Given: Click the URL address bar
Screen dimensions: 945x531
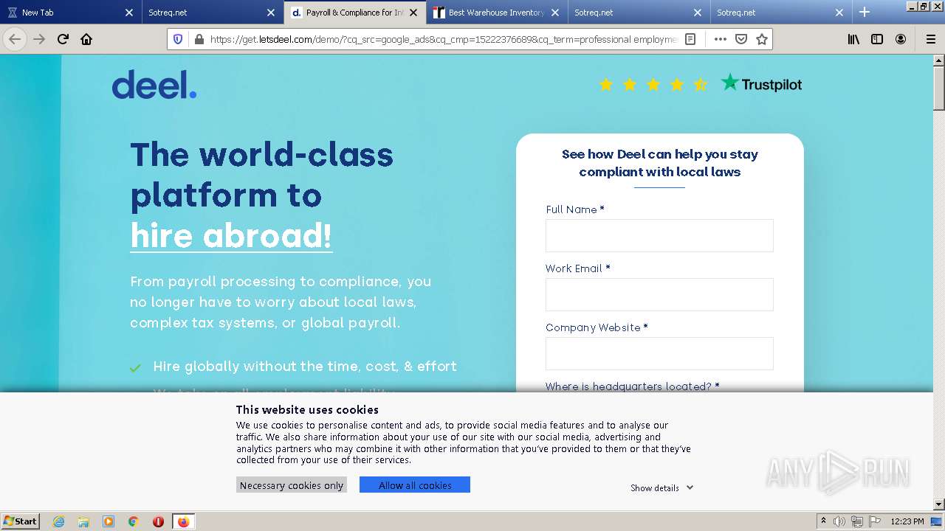Looking at the screenshot, I should (x=443, y=39).
